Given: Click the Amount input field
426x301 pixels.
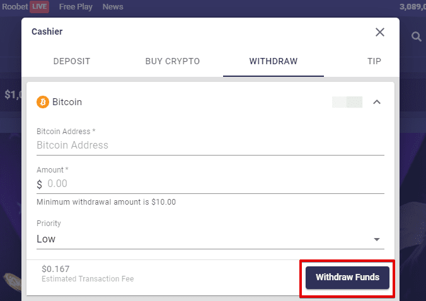Looking at the screenshot, I should point(214,184).
